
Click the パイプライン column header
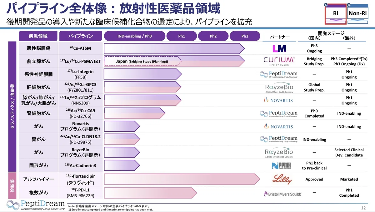coord(80,36)
